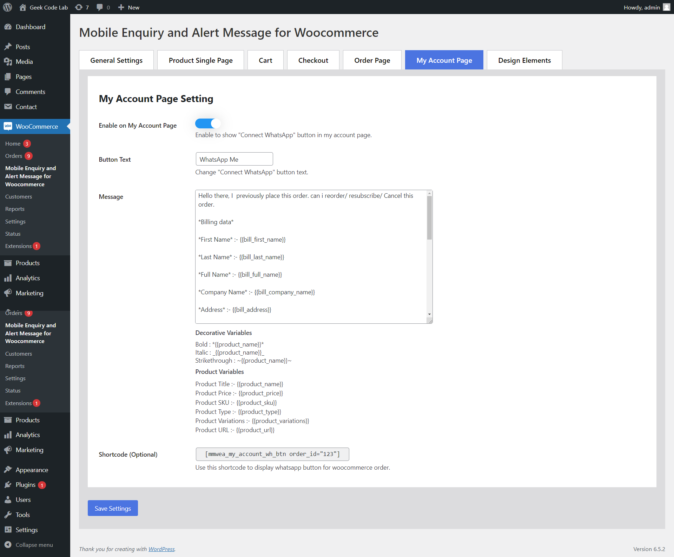Open the New content plus menu
This screenshot has height=557, width=674.
[121, 7]
